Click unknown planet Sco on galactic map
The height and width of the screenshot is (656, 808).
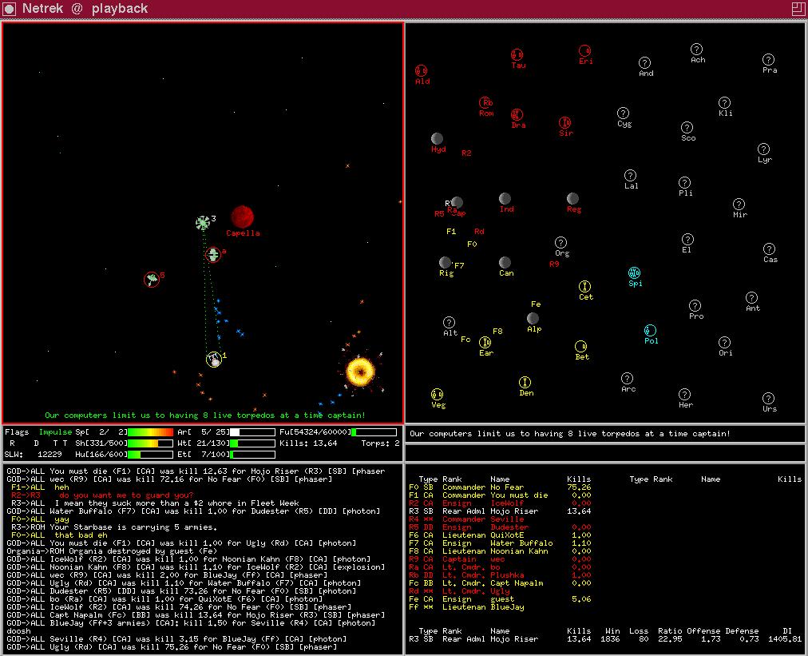pos(687,127)
